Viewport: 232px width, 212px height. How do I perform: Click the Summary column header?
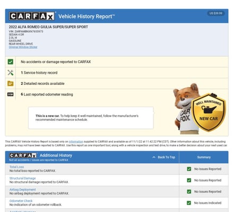pos(204,157)
